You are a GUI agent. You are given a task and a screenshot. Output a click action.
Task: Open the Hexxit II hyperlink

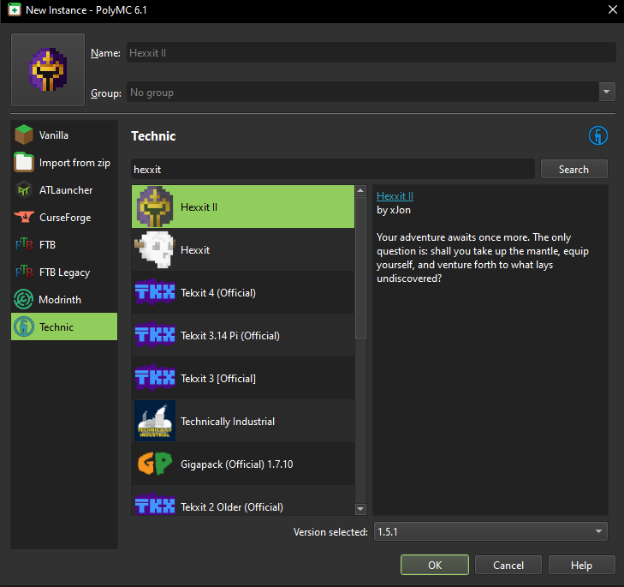[x=395, y=196]
